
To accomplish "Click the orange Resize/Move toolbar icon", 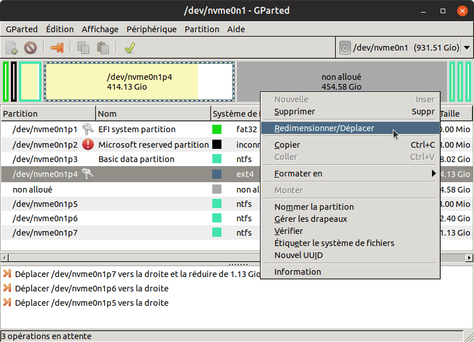I will point(57,48).
